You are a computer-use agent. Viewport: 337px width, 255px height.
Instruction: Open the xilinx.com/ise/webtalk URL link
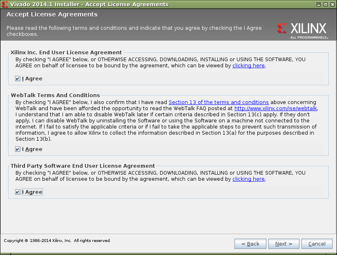tap(276, 109)
